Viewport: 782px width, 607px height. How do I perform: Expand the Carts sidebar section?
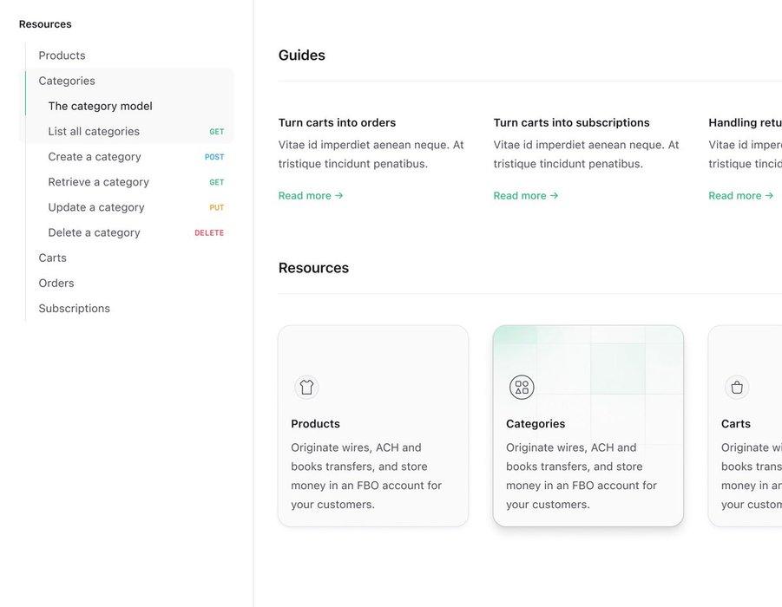pyautogui.click(x=52, y=258)
